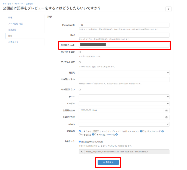Click the shared article URL field
This screenshot has height=170, width=187.
(x=127, y=152)
